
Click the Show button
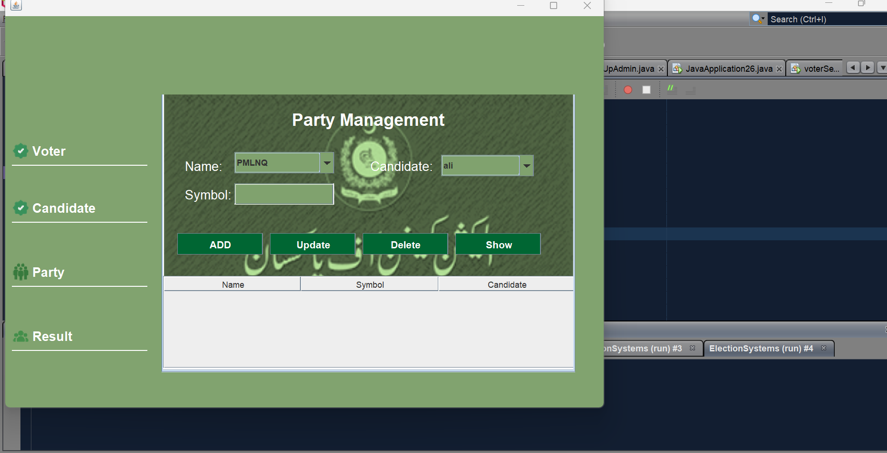pyautogui.click(x=498, y=244)
